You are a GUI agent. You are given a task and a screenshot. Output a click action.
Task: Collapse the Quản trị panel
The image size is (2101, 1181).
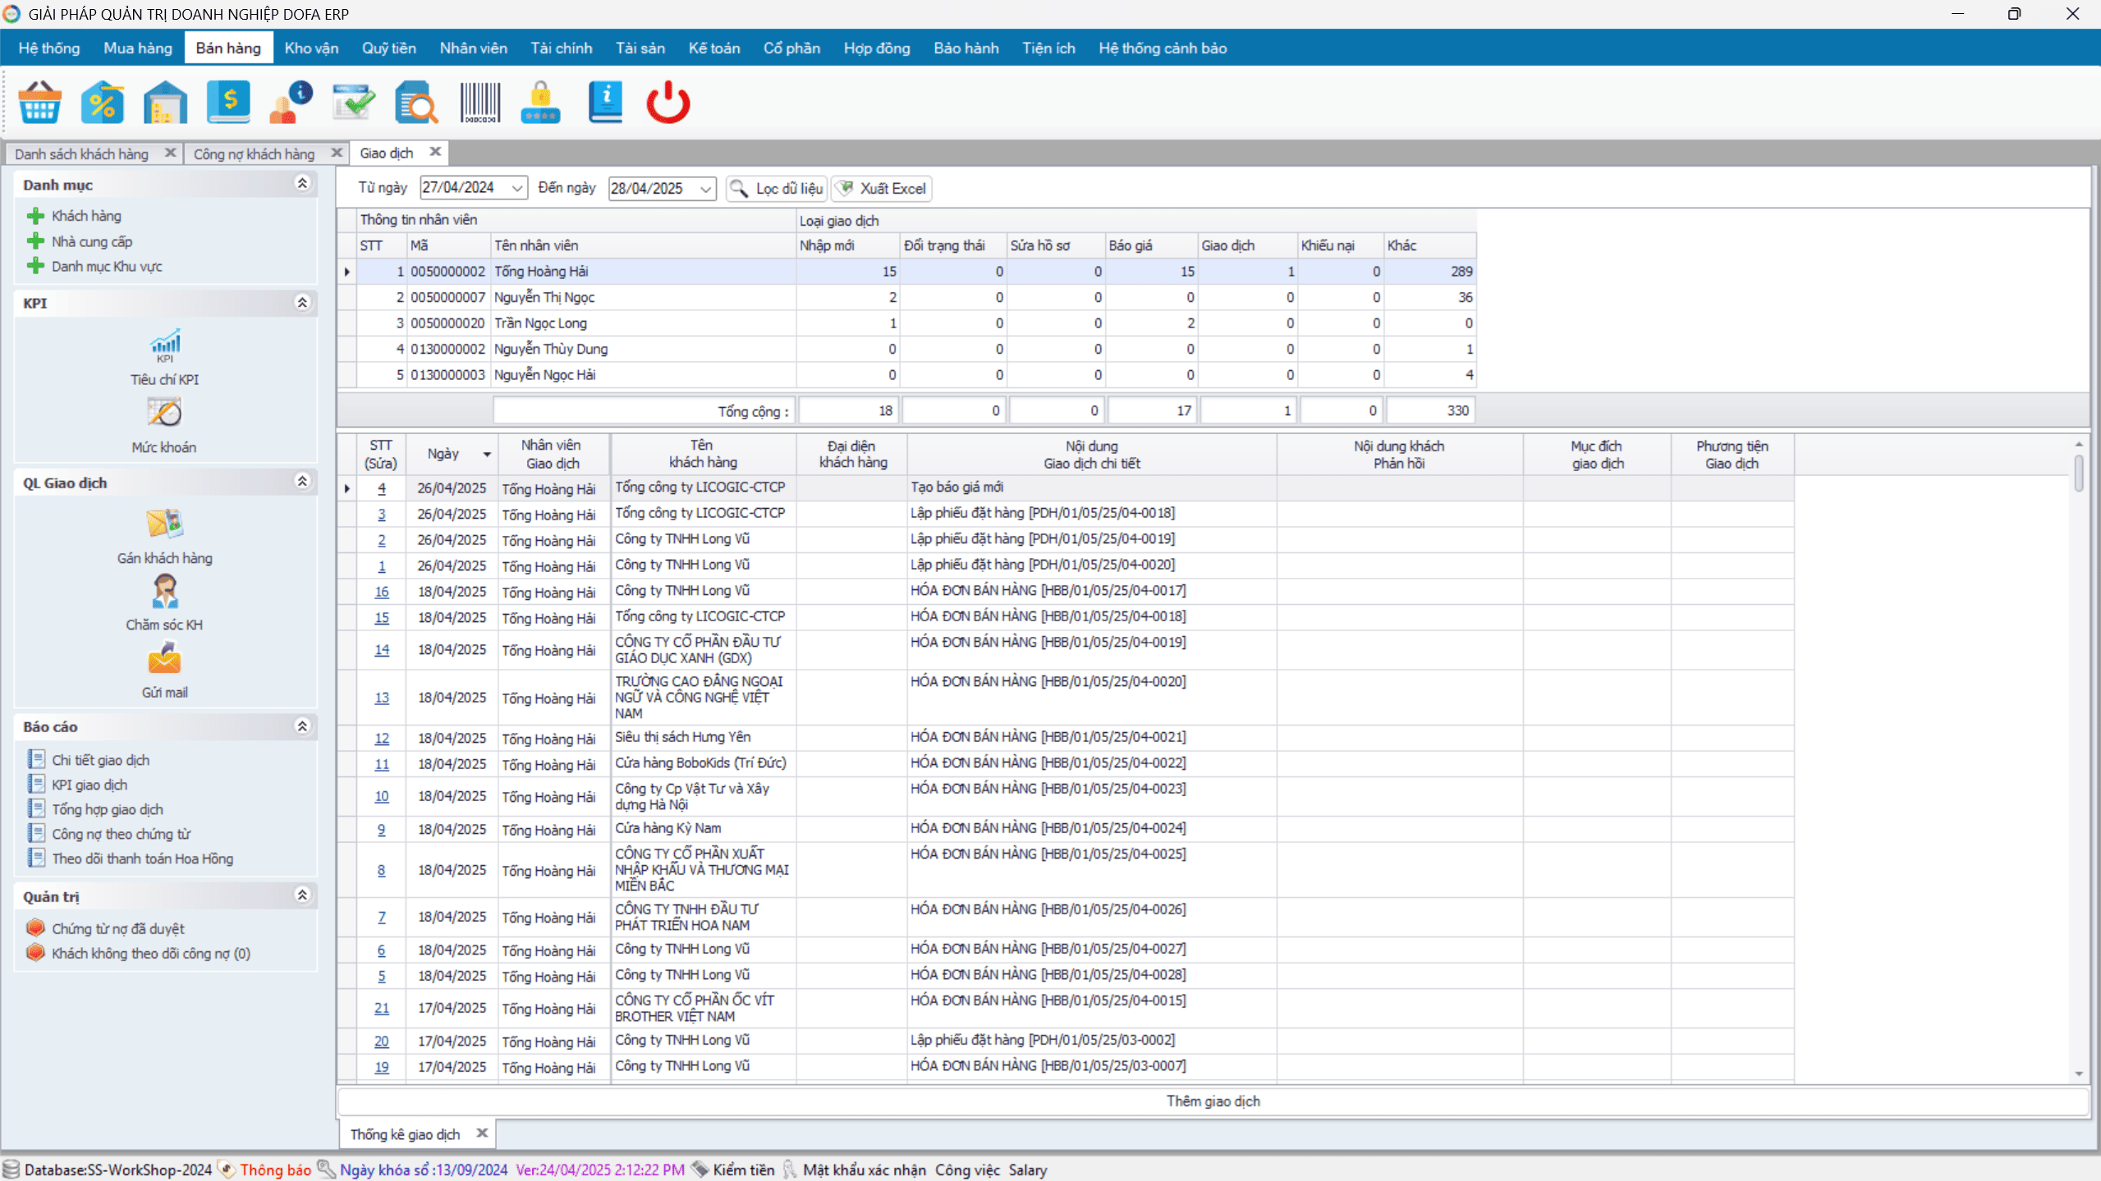pos(302,895)
